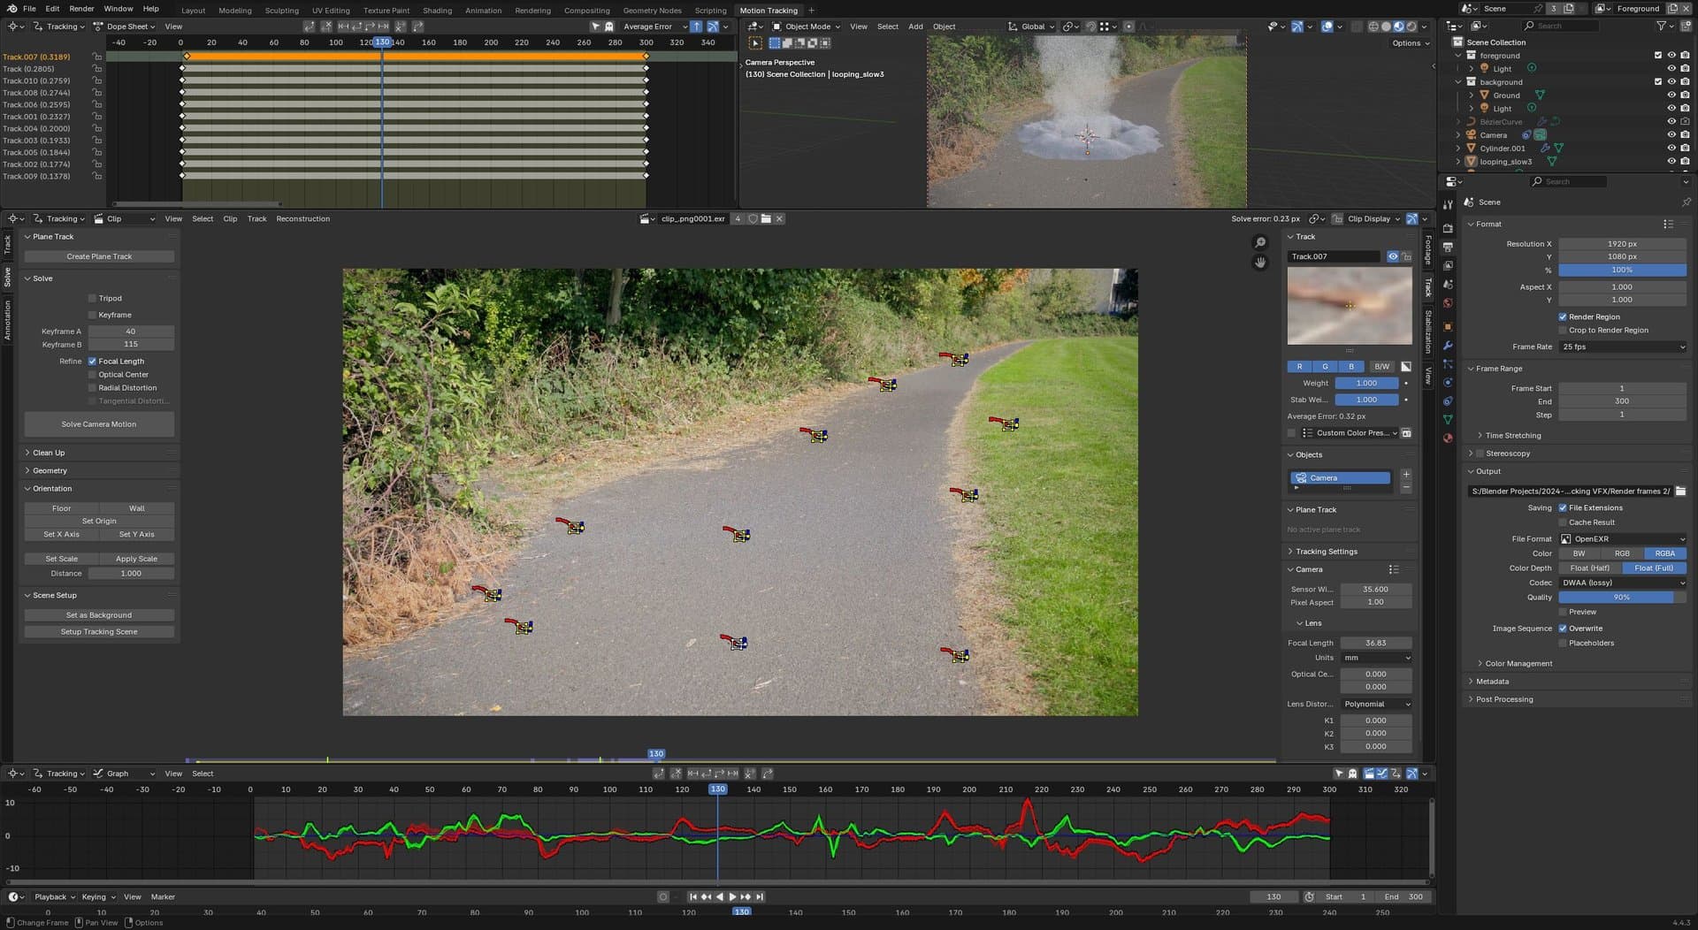
Task: Click the output path folder icon
Action: point(1680,491)
